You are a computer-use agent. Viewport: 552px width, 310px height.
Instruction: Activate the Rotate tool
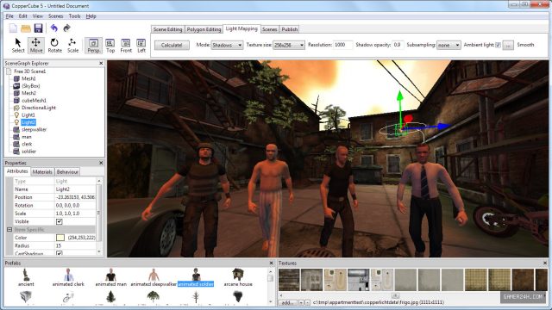(54, 46)
